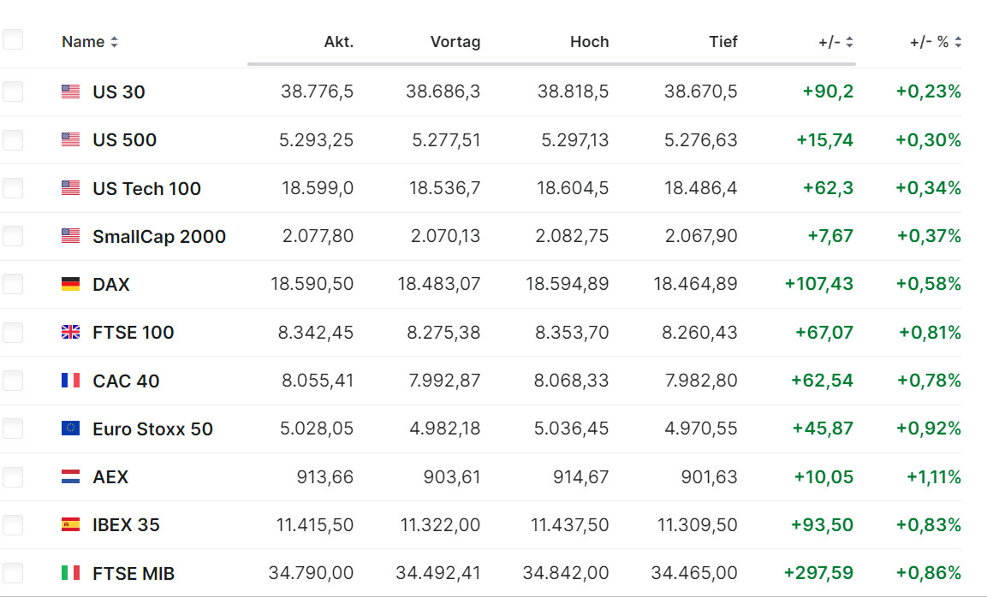Open the US Tech 100 index link
Screen dimensions: 987x597
[146, 188]
